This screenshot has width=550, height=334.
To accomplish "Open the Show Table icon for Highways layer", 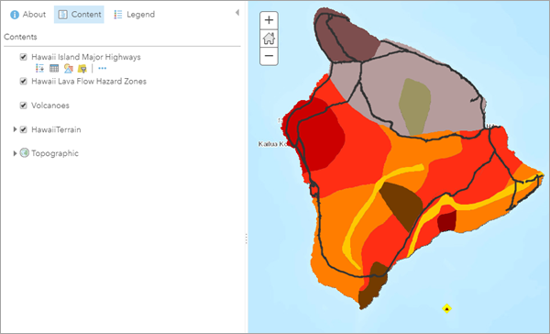I will click(x=54, y=68).
